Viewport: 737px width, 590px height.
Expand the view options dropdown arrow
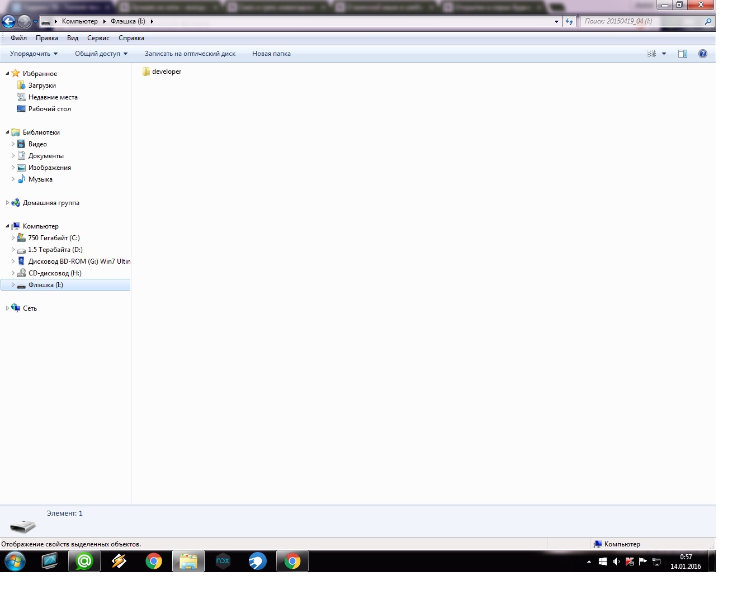point(664,54)
